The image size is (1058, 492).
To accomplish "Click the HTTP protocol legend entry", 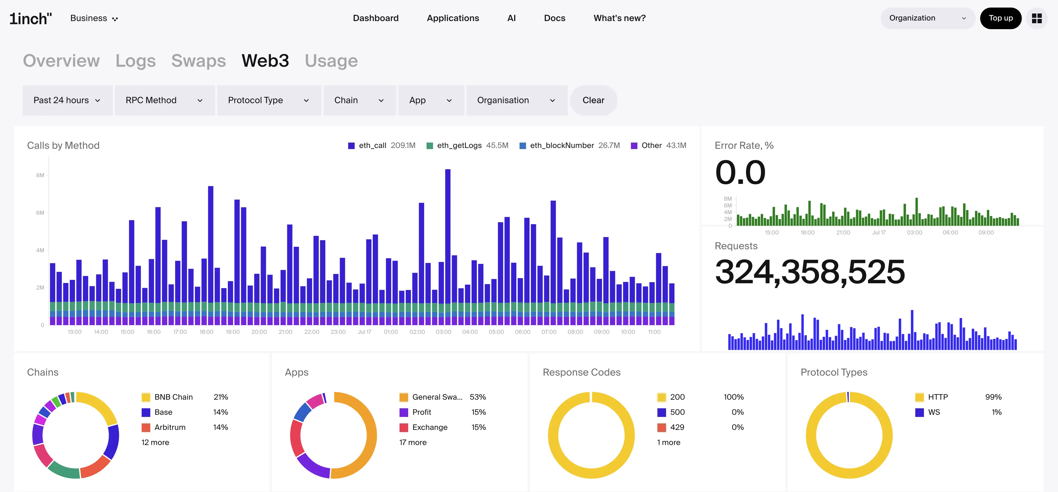I will 958,397.
